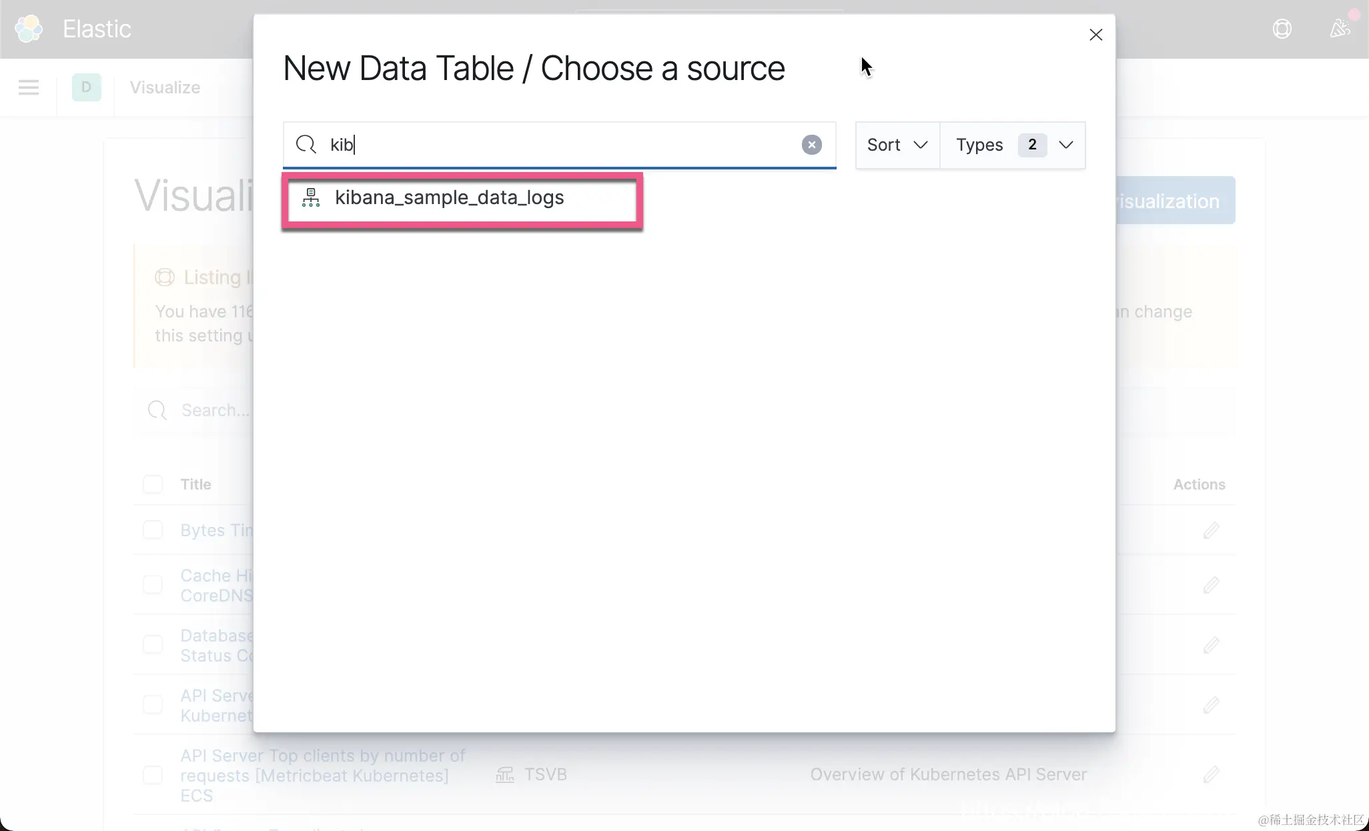Expand the Types filter dropdown

[1013, 145]
